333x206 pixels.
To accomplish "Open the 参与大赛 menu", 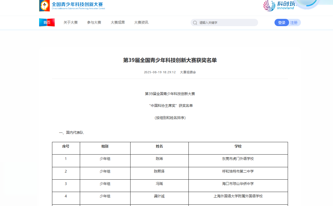I will [x=94, y=23].
